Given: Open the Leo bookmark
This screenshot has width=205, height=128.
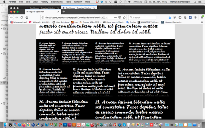Looking at the screenshot, I should pos(74,22).
